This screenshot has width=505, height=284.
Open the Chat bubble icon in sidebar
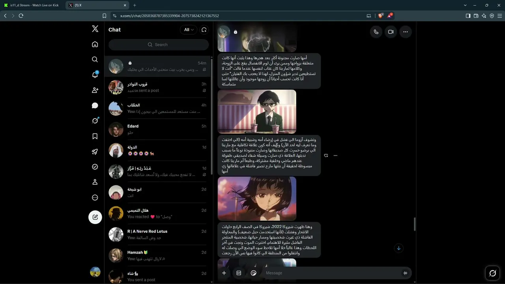[95, 105]
